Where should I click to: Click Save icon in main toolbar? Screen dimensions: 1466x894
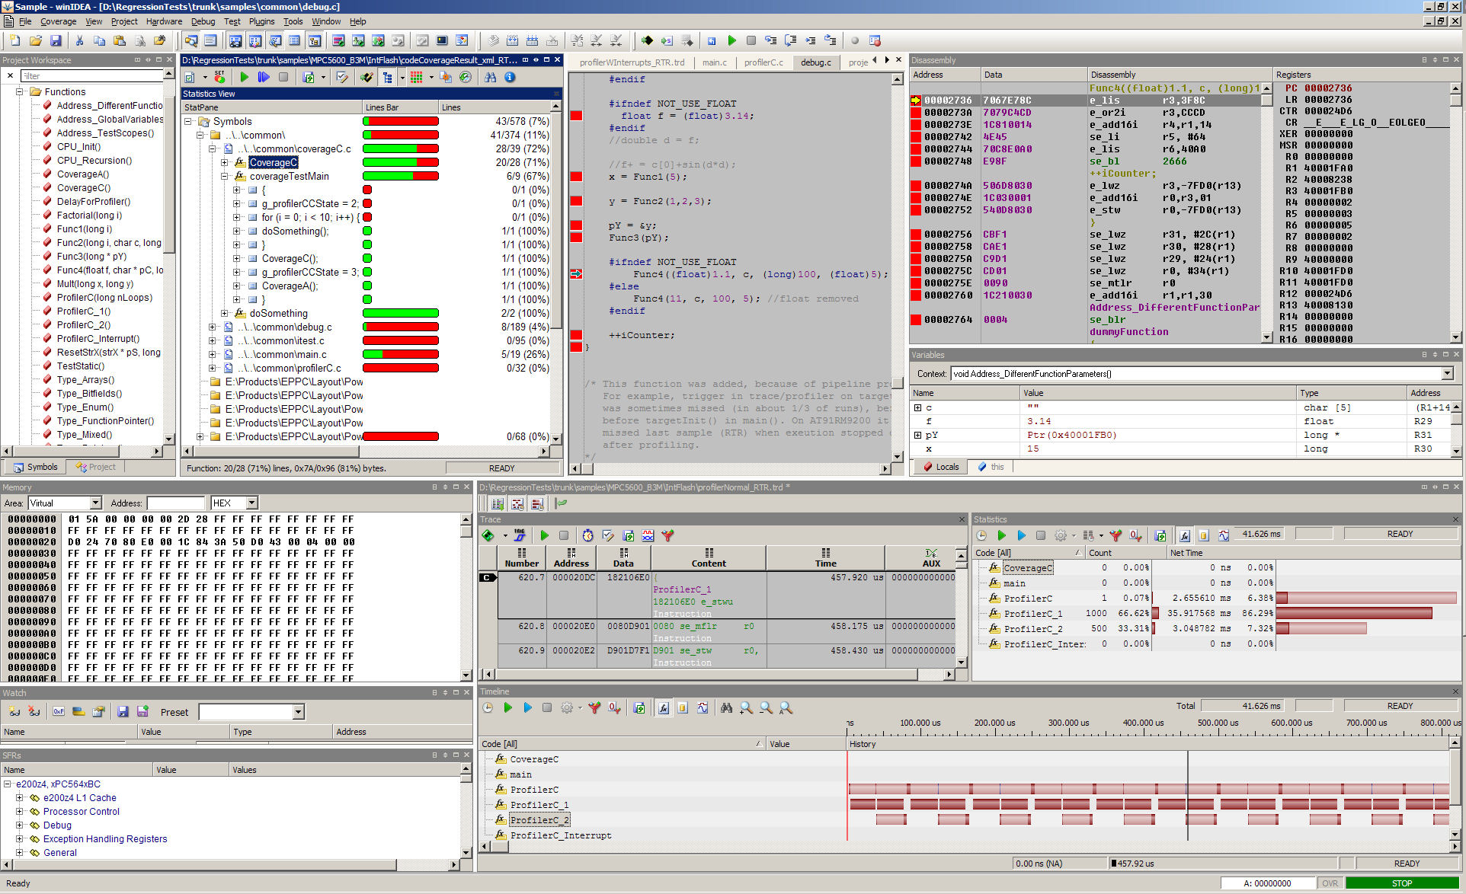tap(56, 40)
